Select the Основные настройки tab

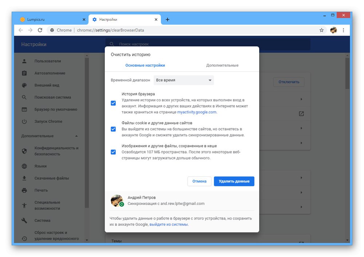pyautogui.click(x=145, y=65)
